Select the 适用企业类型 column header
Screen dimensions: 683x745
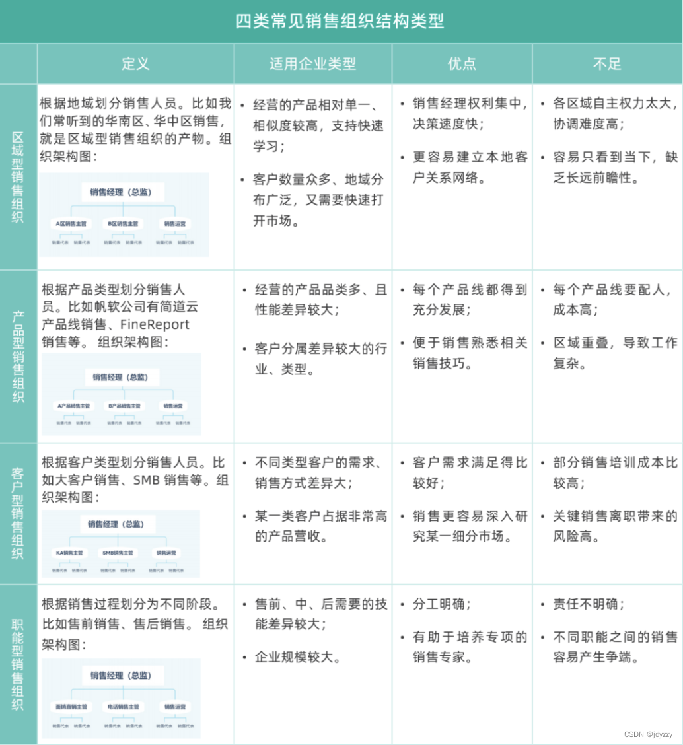click(x=312, y=63)
